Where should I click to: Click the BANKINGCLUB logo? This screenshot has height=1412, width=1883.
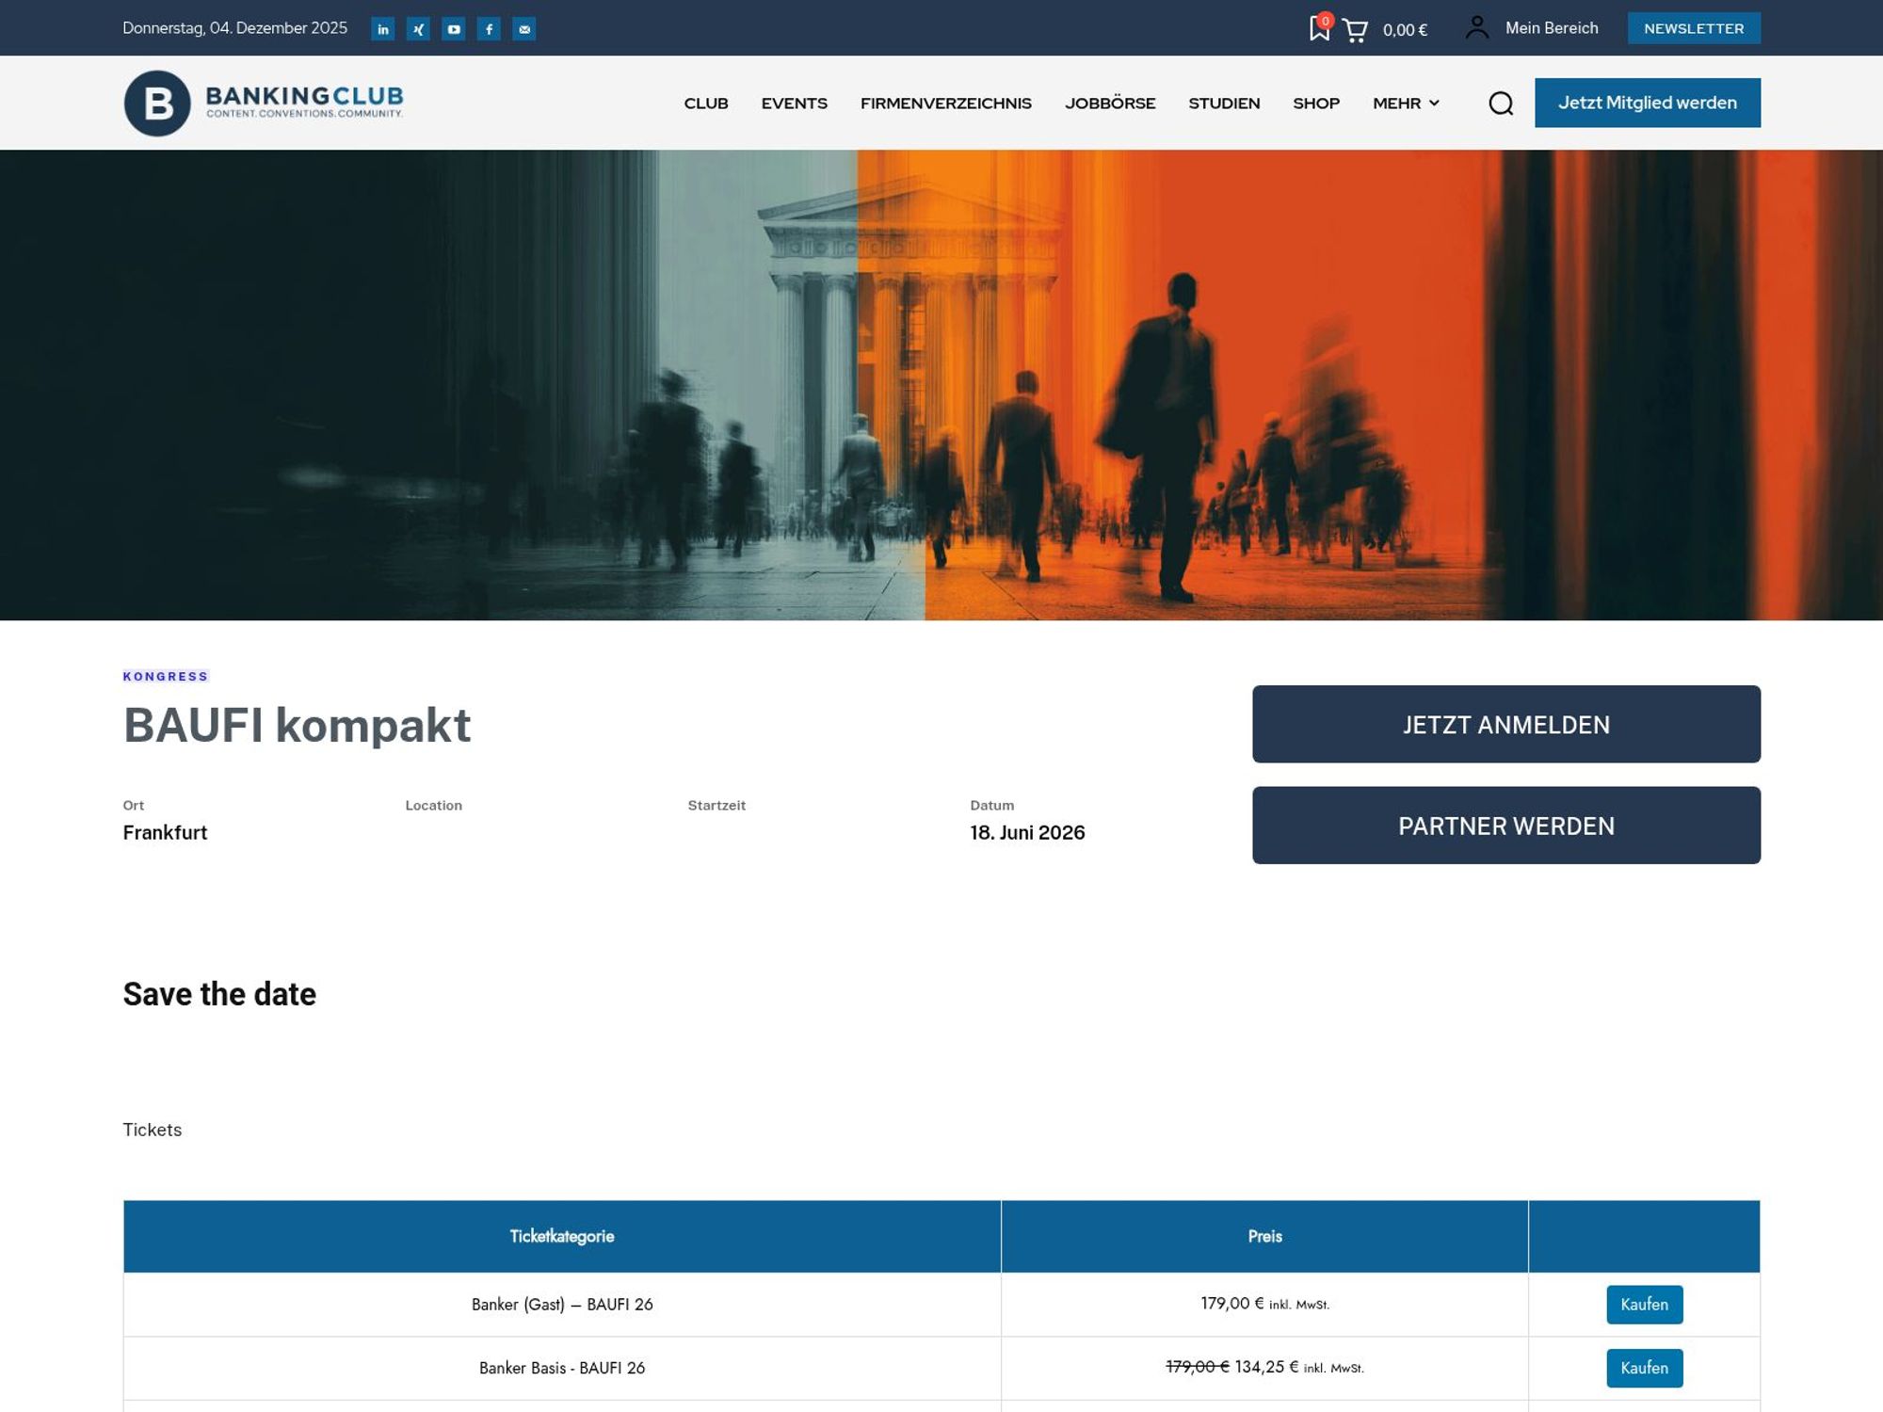[x=264, y=103]
